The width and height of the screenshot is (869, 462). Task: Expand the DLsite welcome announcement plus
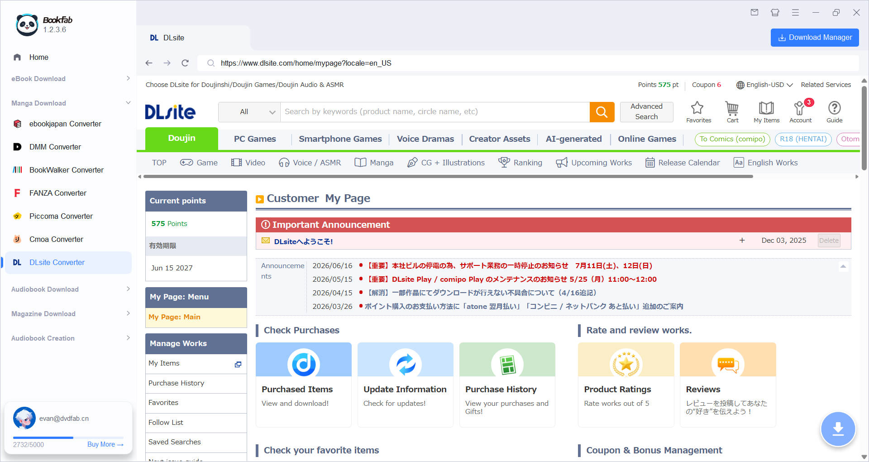tap(742, 241)
